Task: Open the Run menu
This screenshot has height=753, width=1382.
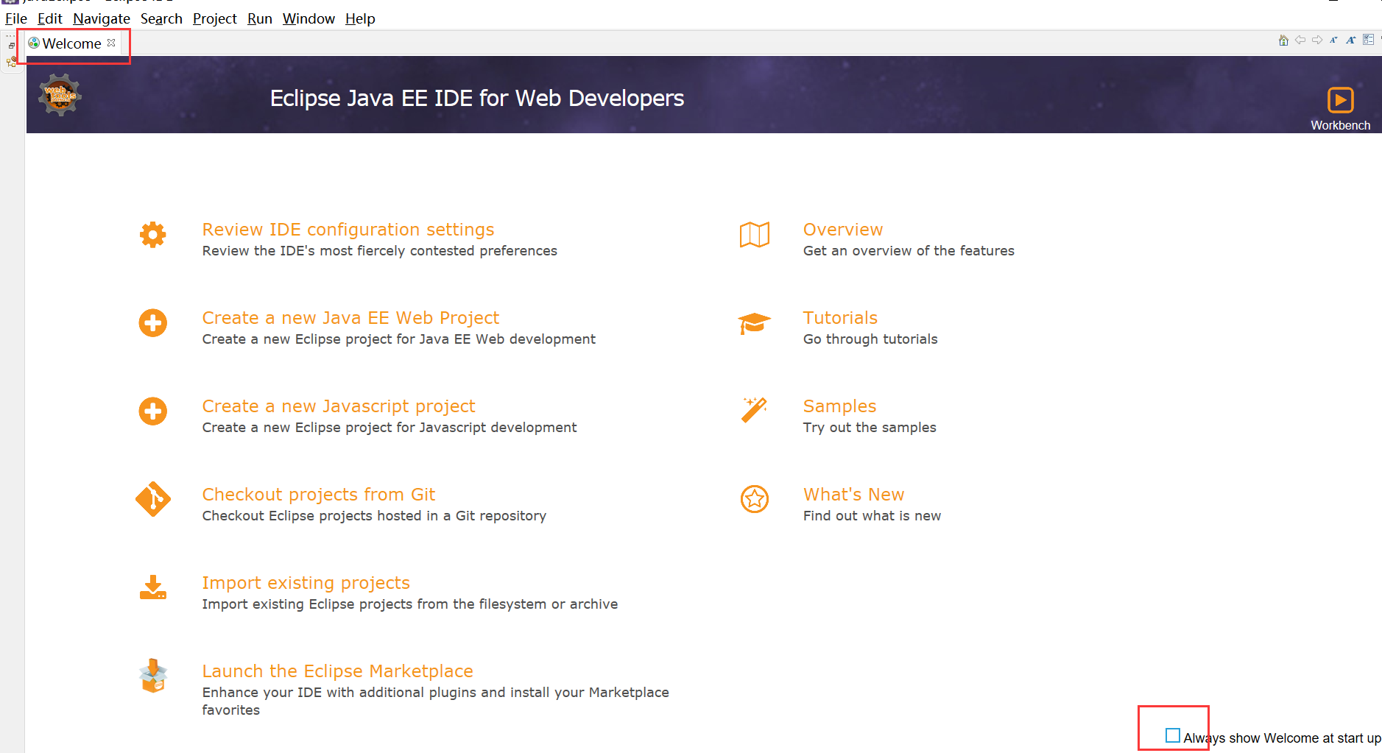Action: tap(260, 18)
